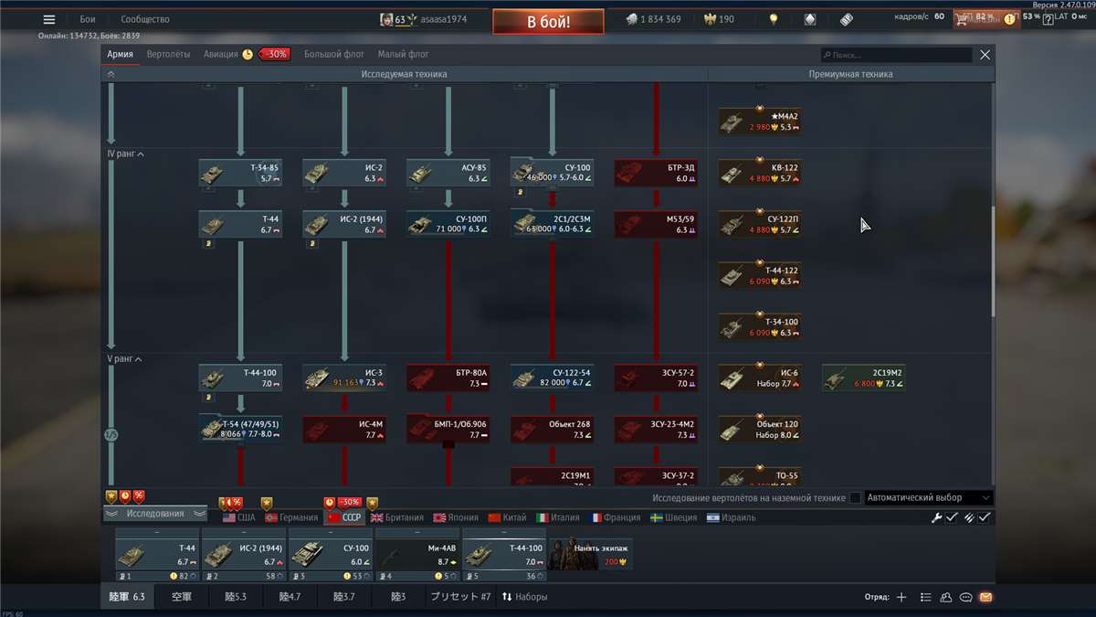Screen dimensions: 1096x617
Task: Select the プリセット #7 preset
Action: [460, 597]
